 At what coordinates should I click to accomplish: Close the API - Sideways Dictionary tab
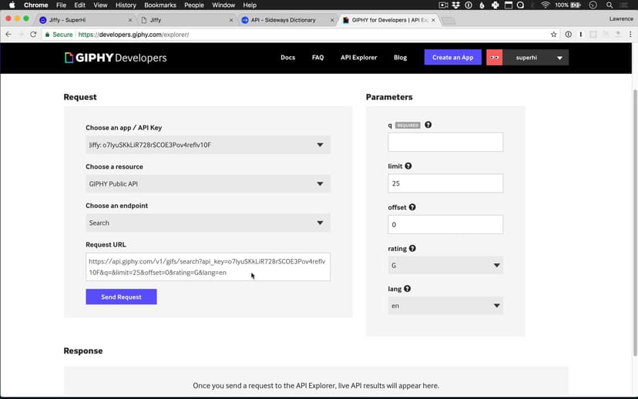(x=332, y=20)
